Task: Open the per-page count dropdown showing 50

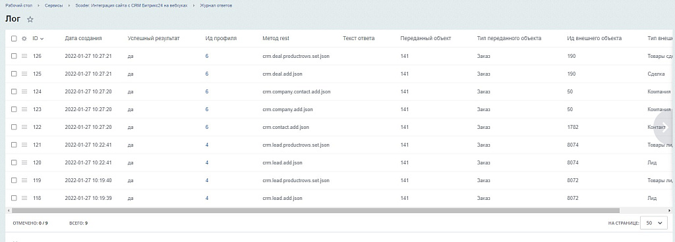Action: click(x=654, y=223)
